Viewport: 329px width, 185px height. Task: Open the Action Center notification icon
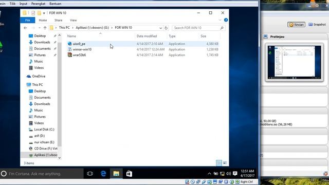[x=235, y=174]
